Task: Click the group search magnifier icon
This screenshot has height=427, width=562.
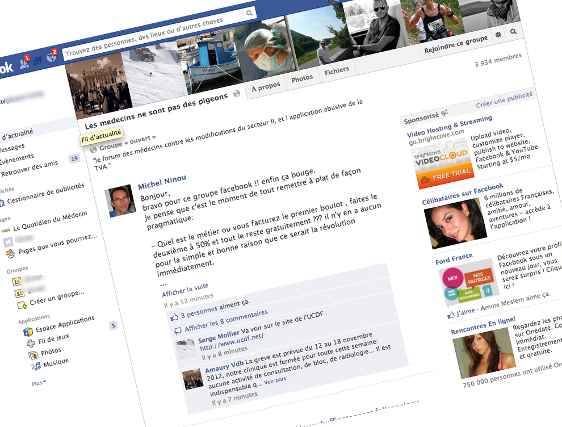Action: coord(513,32)
